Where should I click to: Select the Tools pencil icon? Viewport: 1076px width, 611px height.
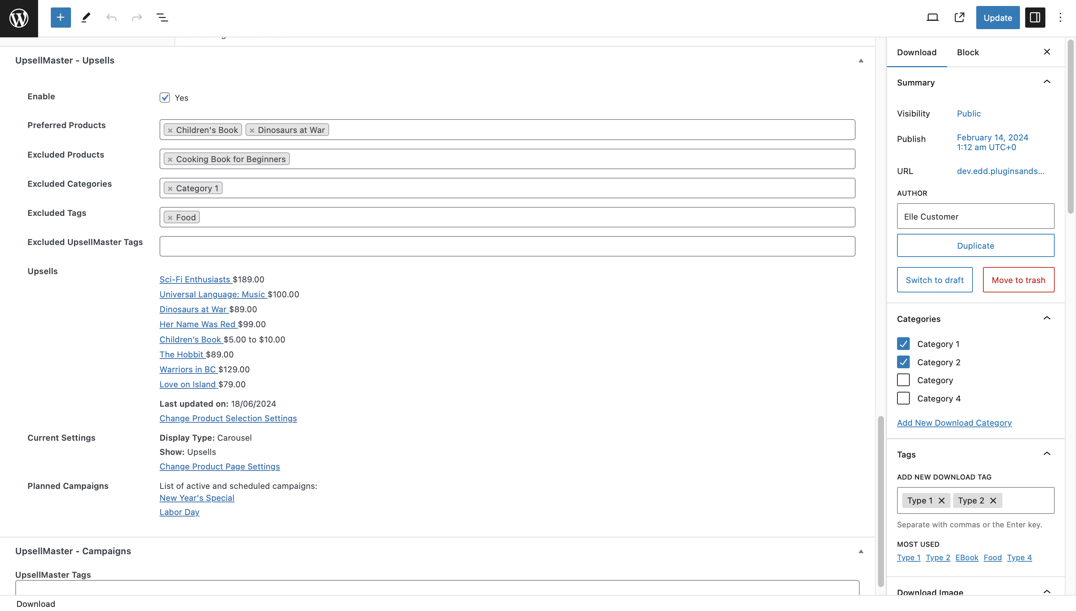(86, 18)
